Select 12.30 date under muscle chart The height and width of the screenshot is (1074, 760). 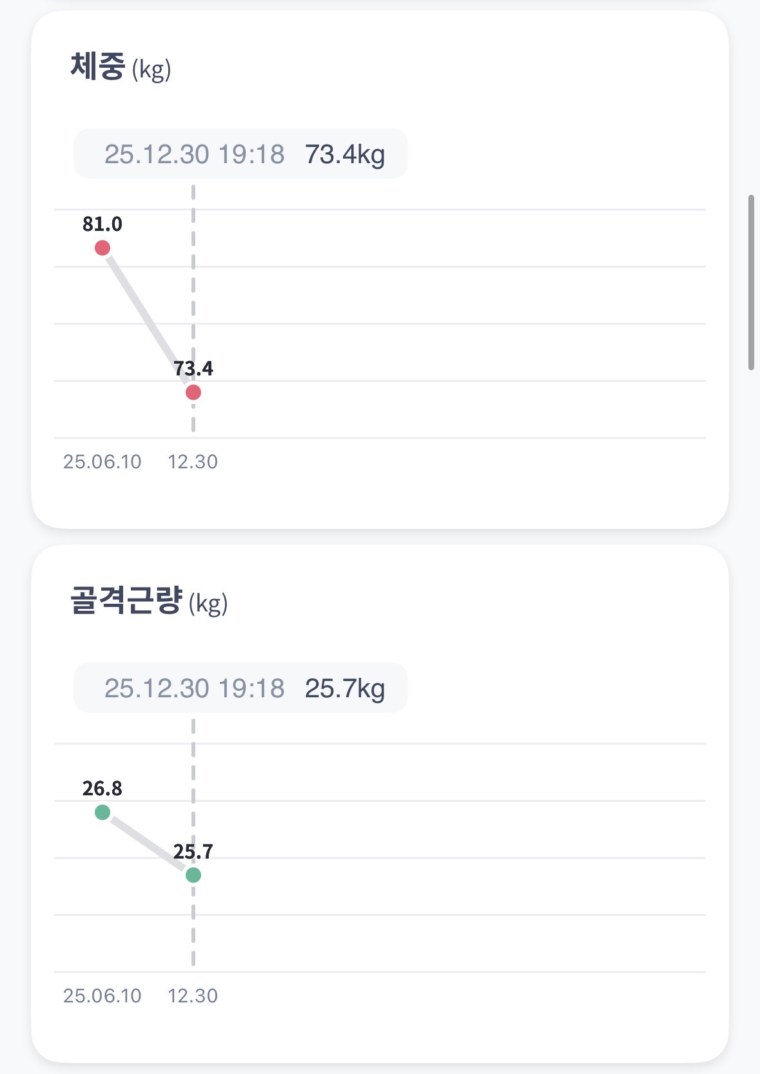point(193,996)
